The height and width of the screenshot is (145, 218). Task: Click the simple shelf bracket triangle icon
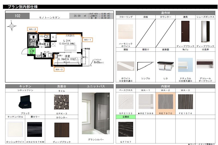point(146,67)
